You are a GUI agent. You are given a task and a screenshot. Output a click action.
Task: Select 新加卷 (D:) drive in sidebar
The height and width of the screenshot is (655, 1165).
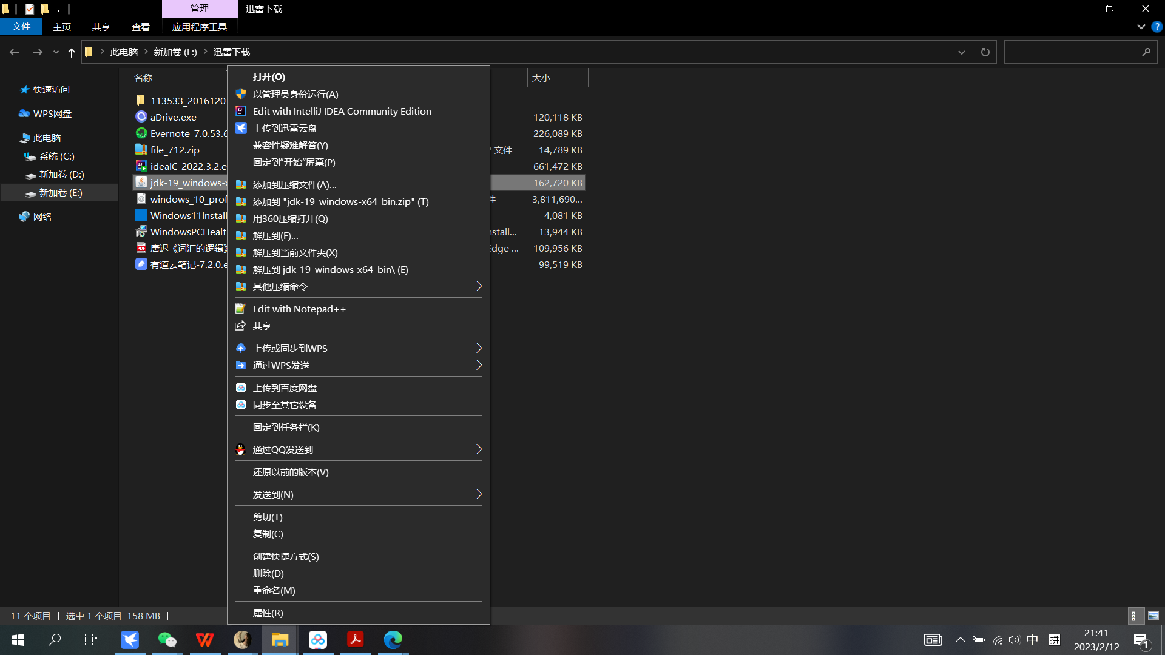61,174
